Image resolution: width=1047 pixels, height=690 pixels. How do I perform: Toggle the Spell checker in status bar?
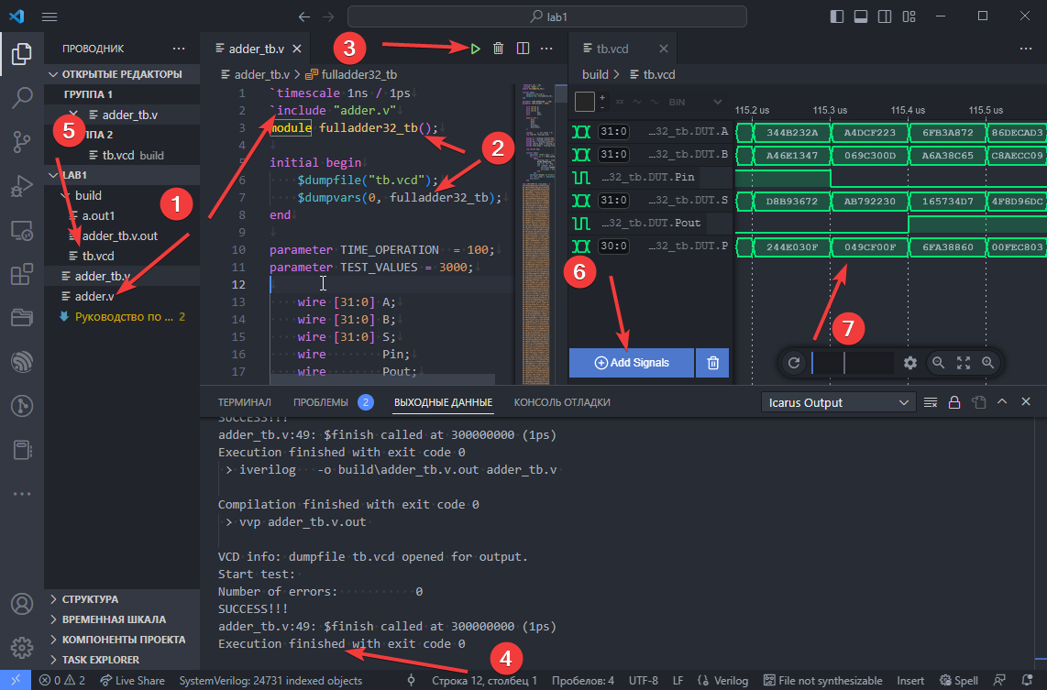coord(958,680)
